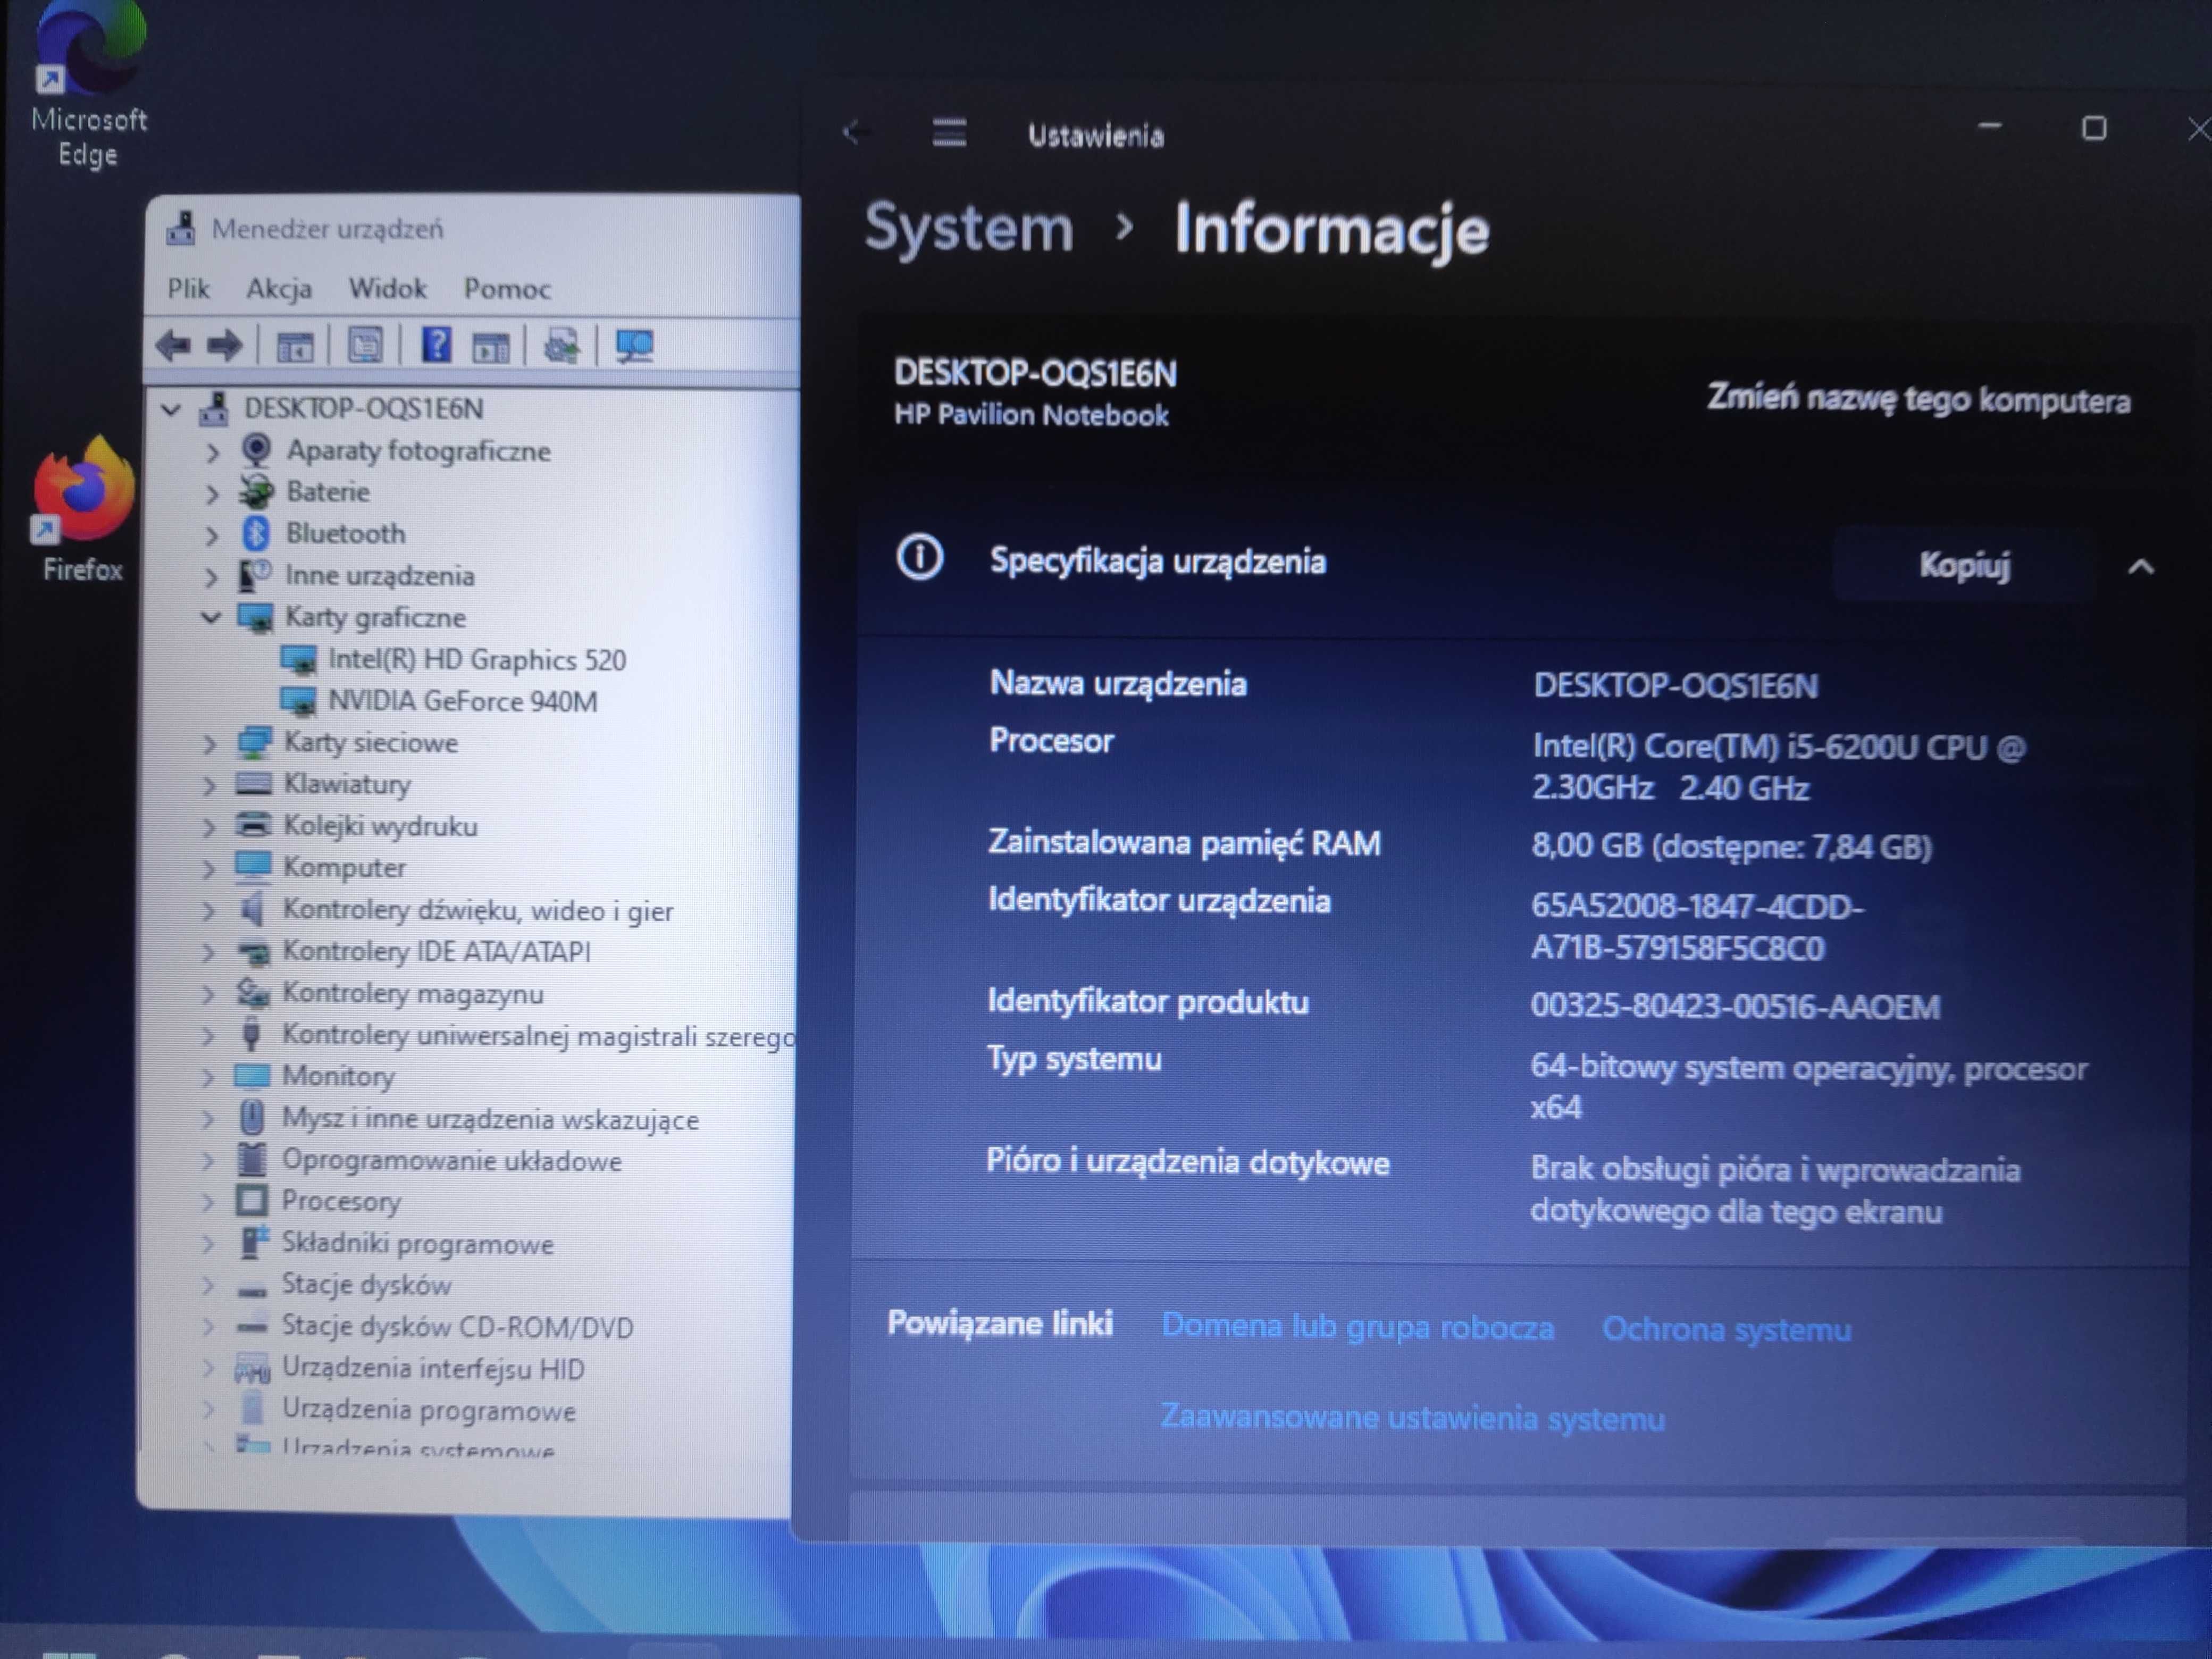The width and height of the screenshot is (2212, 1659).
Task: Click RAM value 8,00 GB
Action: 1732,847
